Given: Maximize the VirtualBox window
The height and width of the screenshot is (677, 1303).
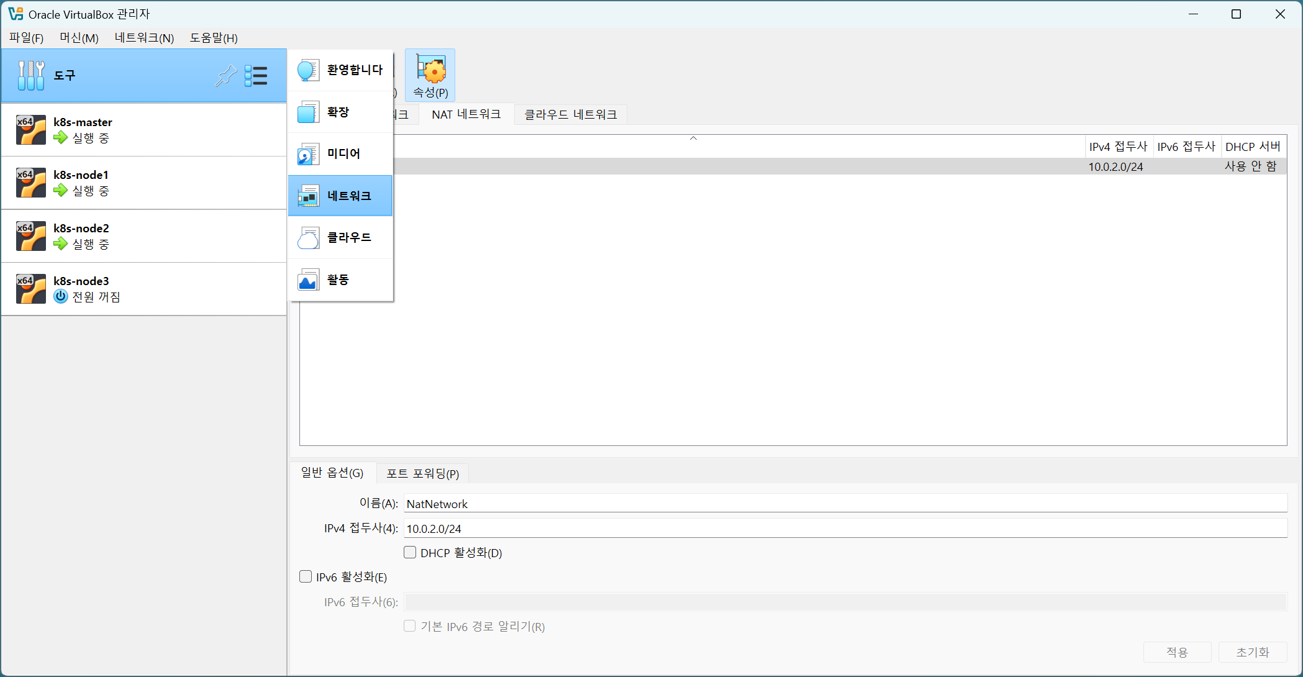Looking at the screenshot, I should 1236,14.
